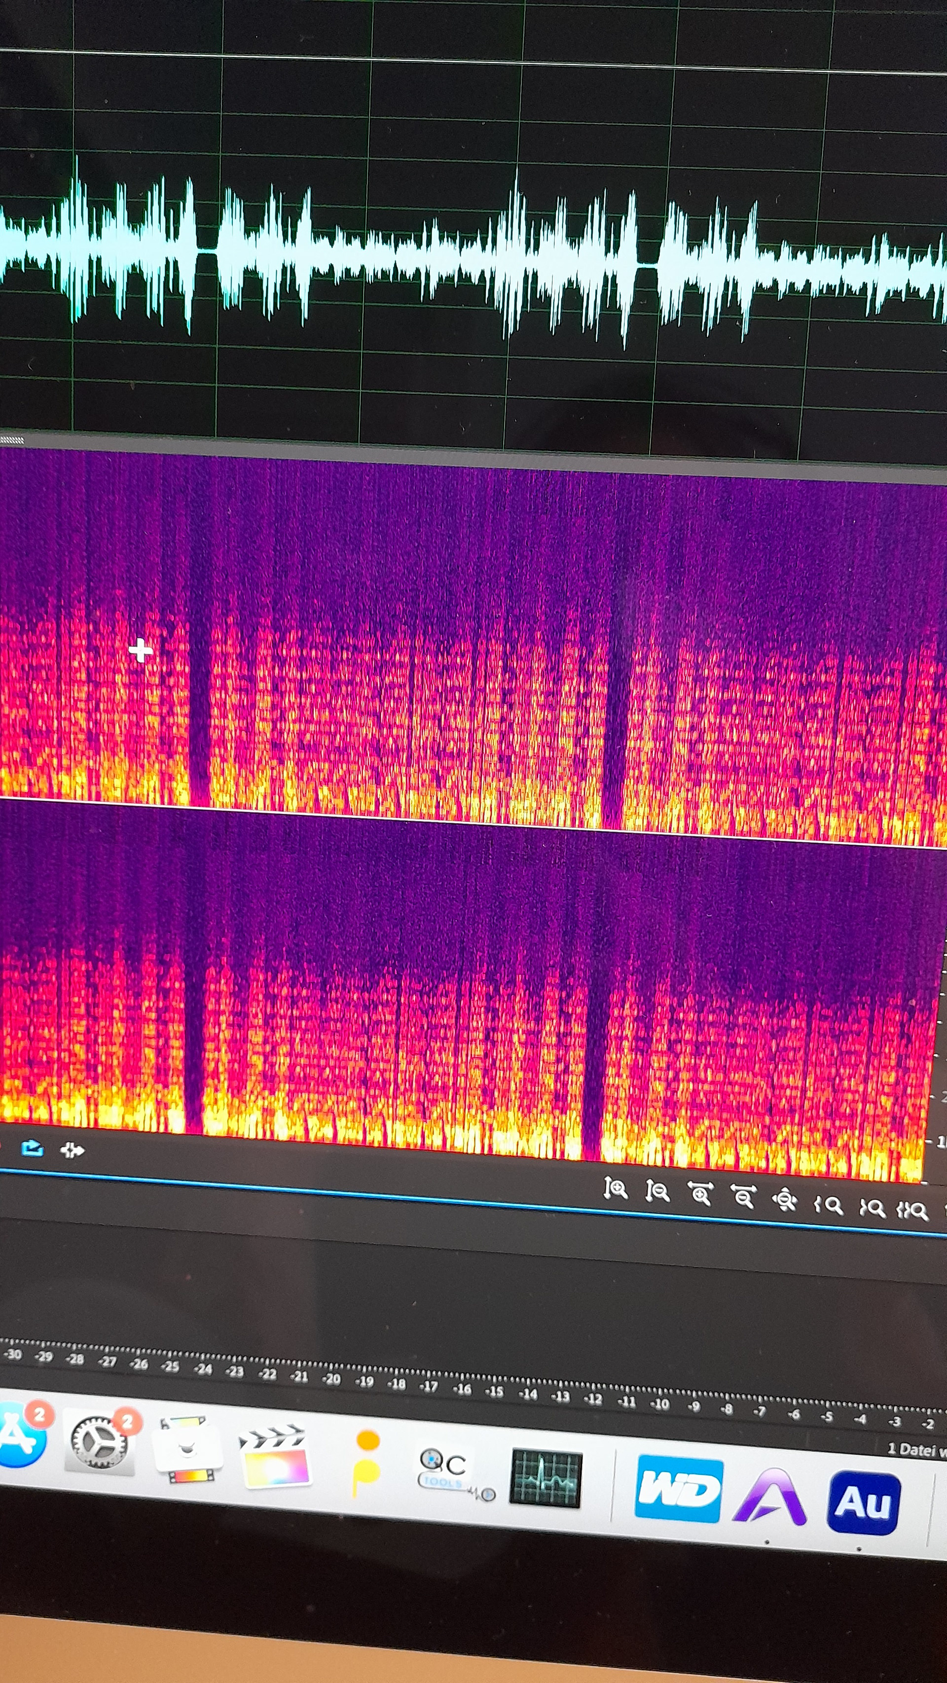Zoom to the selection In point
947x1683 pixels.
click(828, 1205)
